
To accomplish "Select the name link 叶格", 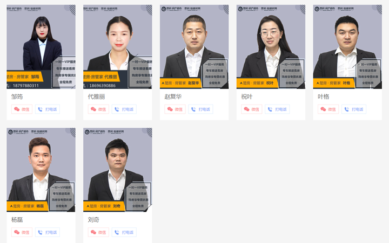I will [x=323, y=96].
